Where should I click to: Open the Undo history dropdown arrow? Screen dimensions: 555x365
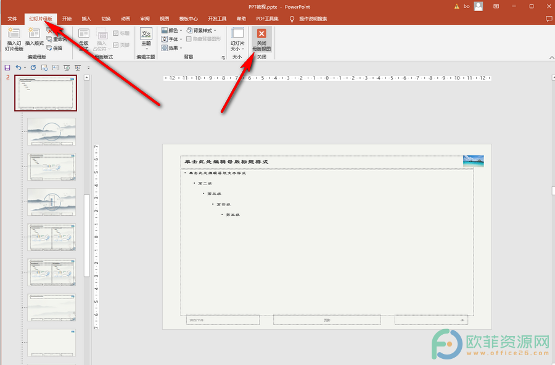25,68
